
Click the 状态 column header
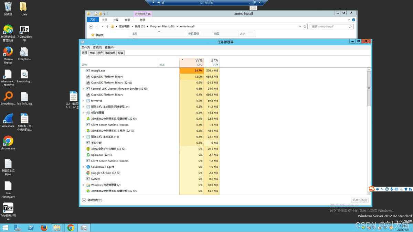[169, 62]
